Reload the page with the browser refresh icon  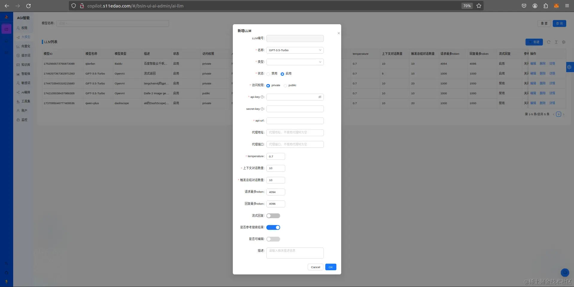pyautogui.click(x=28, y=6)
